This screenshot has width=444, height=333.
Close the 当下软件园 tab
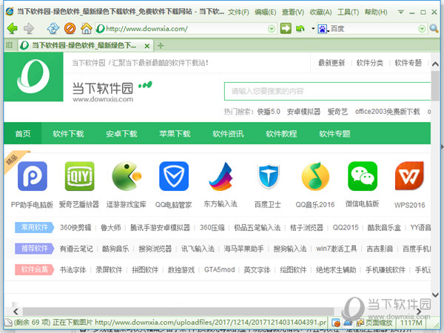click(x=147, y=46)
